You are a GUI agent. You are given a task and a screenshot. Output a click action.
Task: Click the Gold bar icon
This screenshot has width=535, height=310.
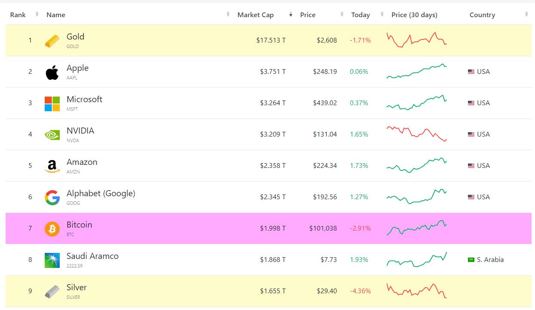point(52,41)
